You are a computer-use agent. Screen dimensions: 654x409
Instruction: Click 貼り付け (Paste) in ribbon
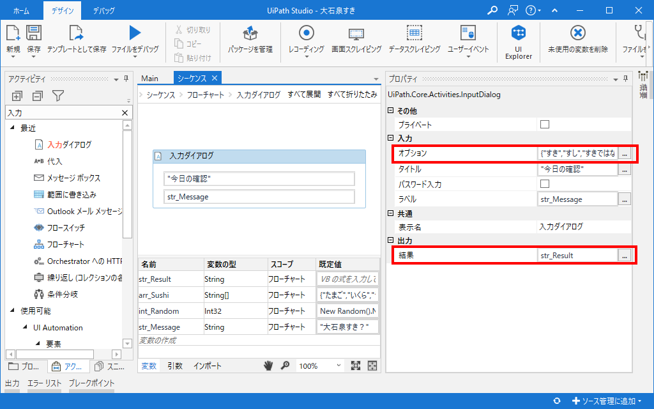coord(193,58)
